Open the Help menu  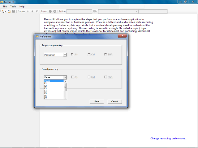pos(22,6)
